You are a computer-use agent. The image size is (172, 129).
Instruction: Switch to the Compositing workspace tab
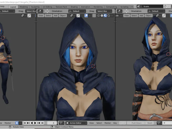(111, 7)
